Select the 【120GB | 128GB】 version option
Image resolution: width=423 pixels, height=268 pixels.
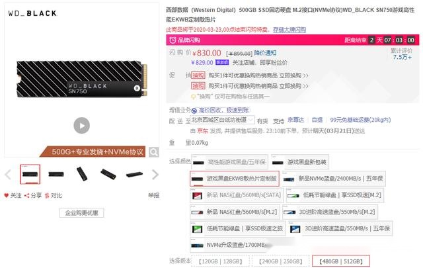221,261
